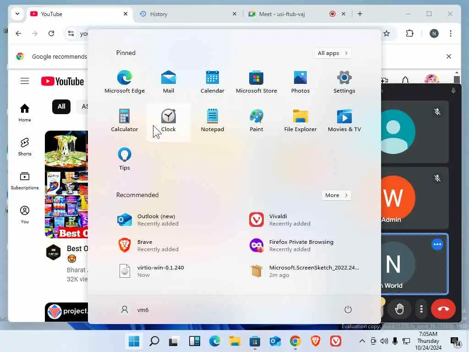Open Chrome from taskbar
Screen dimensions: 469x352
295,341
